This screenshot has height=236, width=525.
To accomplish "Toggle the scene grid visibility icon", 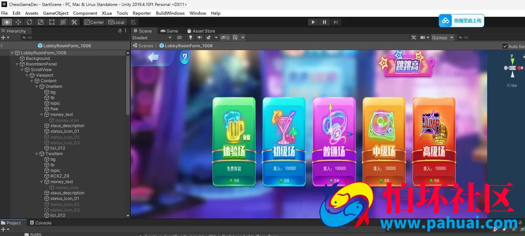I will pyautogui.click(x=235, y=37).
